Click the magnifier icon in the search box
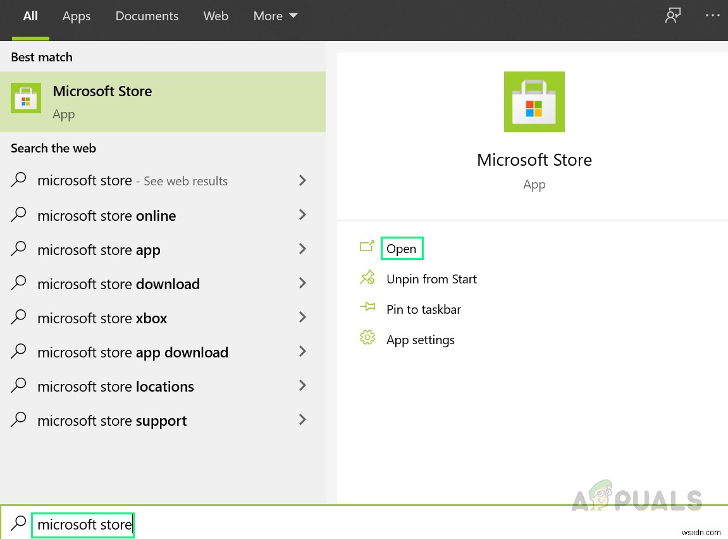Viewport: 728px width, 539px height. (x=18, y=523)
